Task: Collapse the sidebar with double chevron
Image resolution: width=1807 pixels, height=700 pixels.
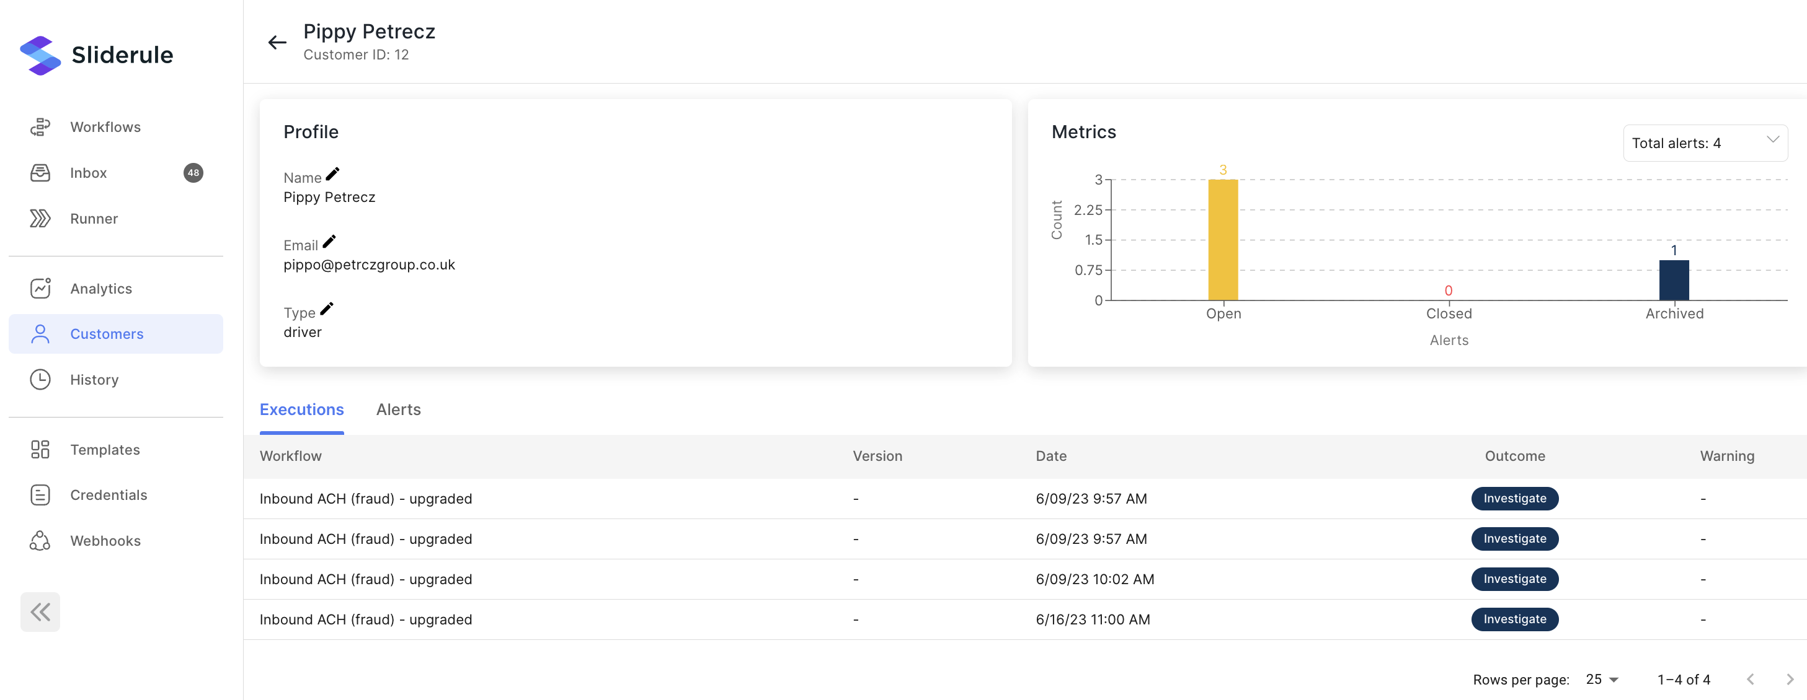Action: pyautogui.click(x=40, y=611)
